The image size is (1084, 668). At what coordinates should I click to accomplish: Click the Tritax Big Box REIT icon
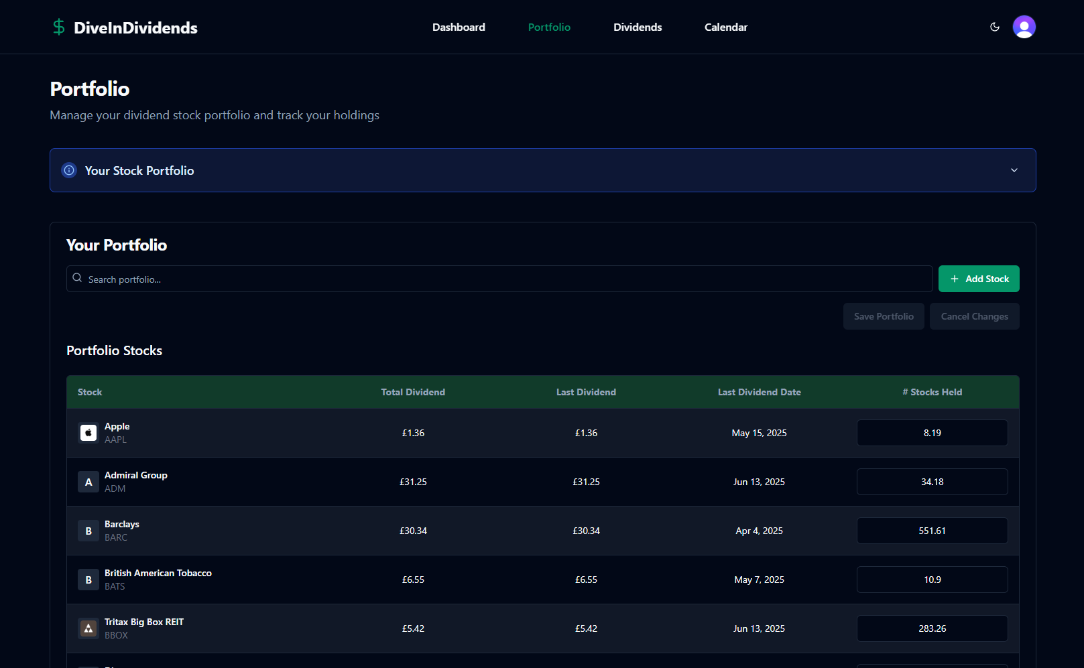coord(88,628)
